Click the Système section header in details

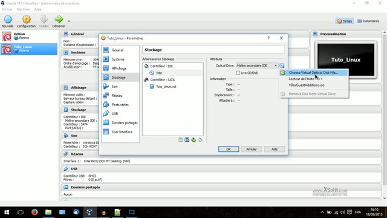coord(78,53)
